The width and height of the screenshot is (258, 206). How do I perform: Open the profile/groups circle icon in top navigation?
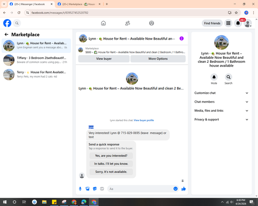152,23
